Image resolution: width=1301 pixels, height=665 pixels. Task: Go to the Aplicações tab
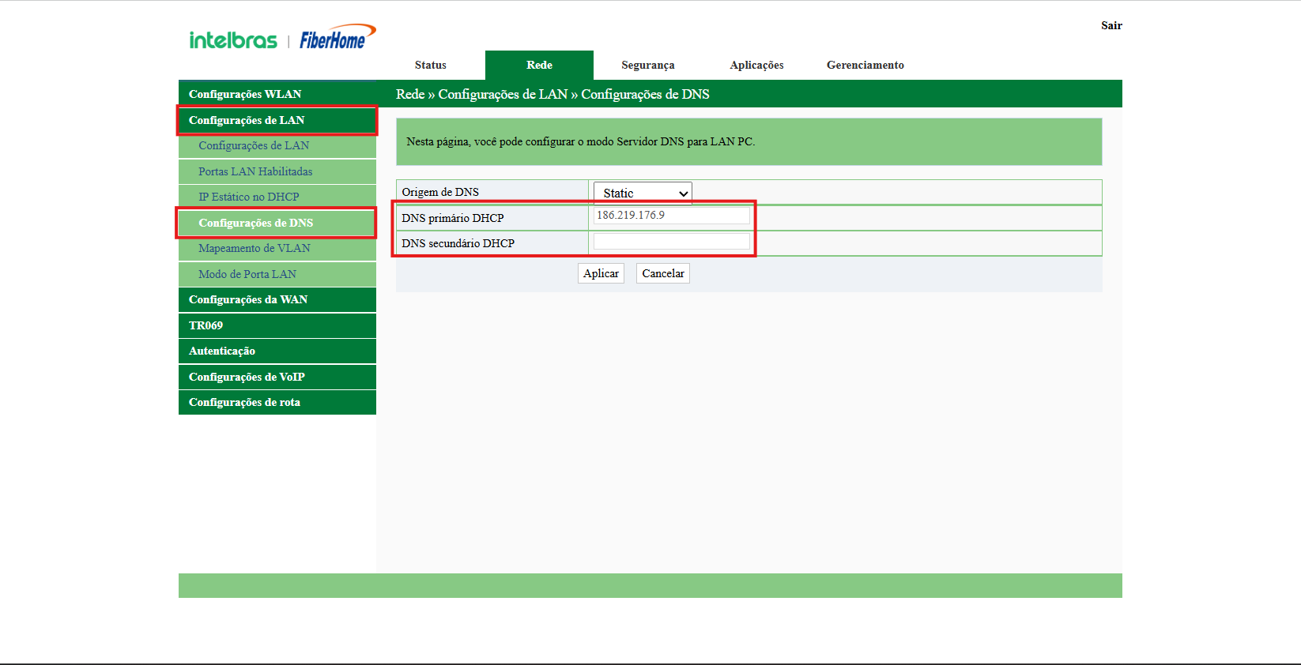(x=756, y=65)
